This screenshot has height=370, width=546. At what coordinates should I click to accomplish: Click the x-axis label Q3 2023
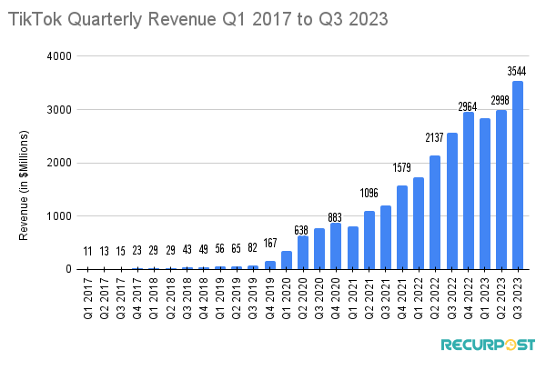click(518, 298)
